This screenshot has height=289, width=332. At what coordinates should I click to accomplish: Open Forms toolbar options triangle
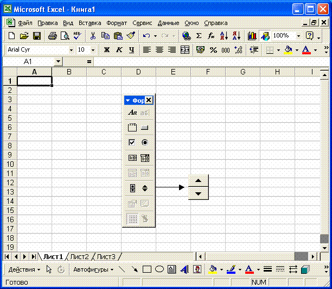click(128, 100)
